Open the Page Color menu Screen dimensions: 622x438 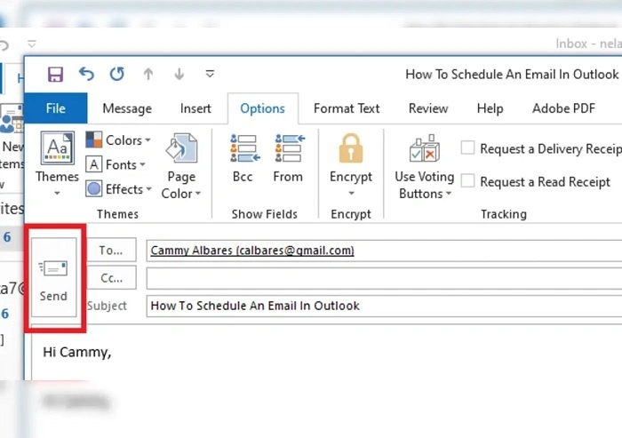click(181, 166)
